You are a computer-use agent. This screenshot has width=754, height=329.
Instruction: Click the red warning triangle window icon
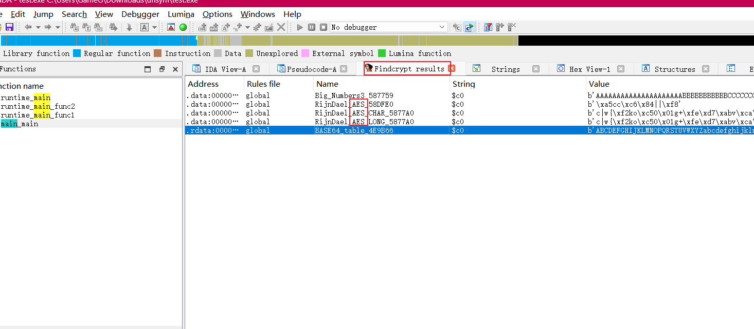[171, 27]
